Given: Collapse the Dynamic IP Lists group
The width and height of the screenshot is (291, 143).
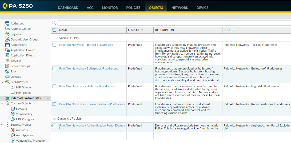Looking at the screenshot, I should click(x=55, y=38).
